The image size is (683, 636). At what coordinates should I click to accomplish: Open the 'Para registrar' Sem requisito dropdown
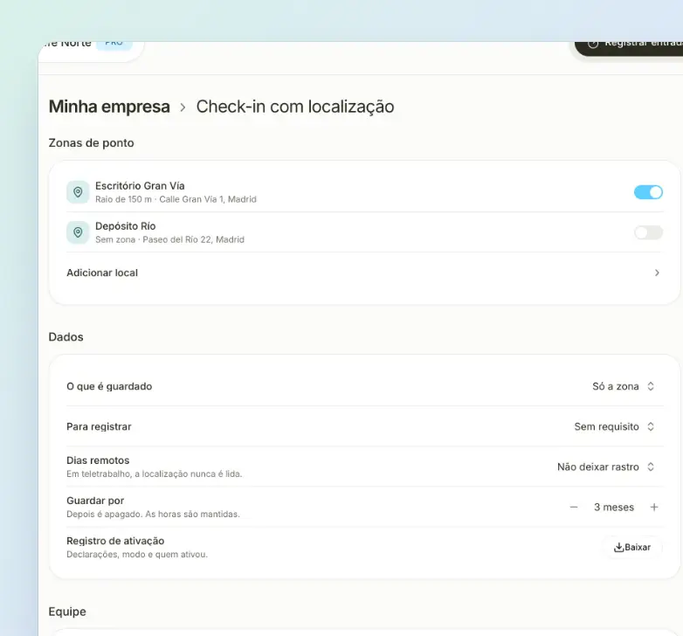click(x=614, y=426)
